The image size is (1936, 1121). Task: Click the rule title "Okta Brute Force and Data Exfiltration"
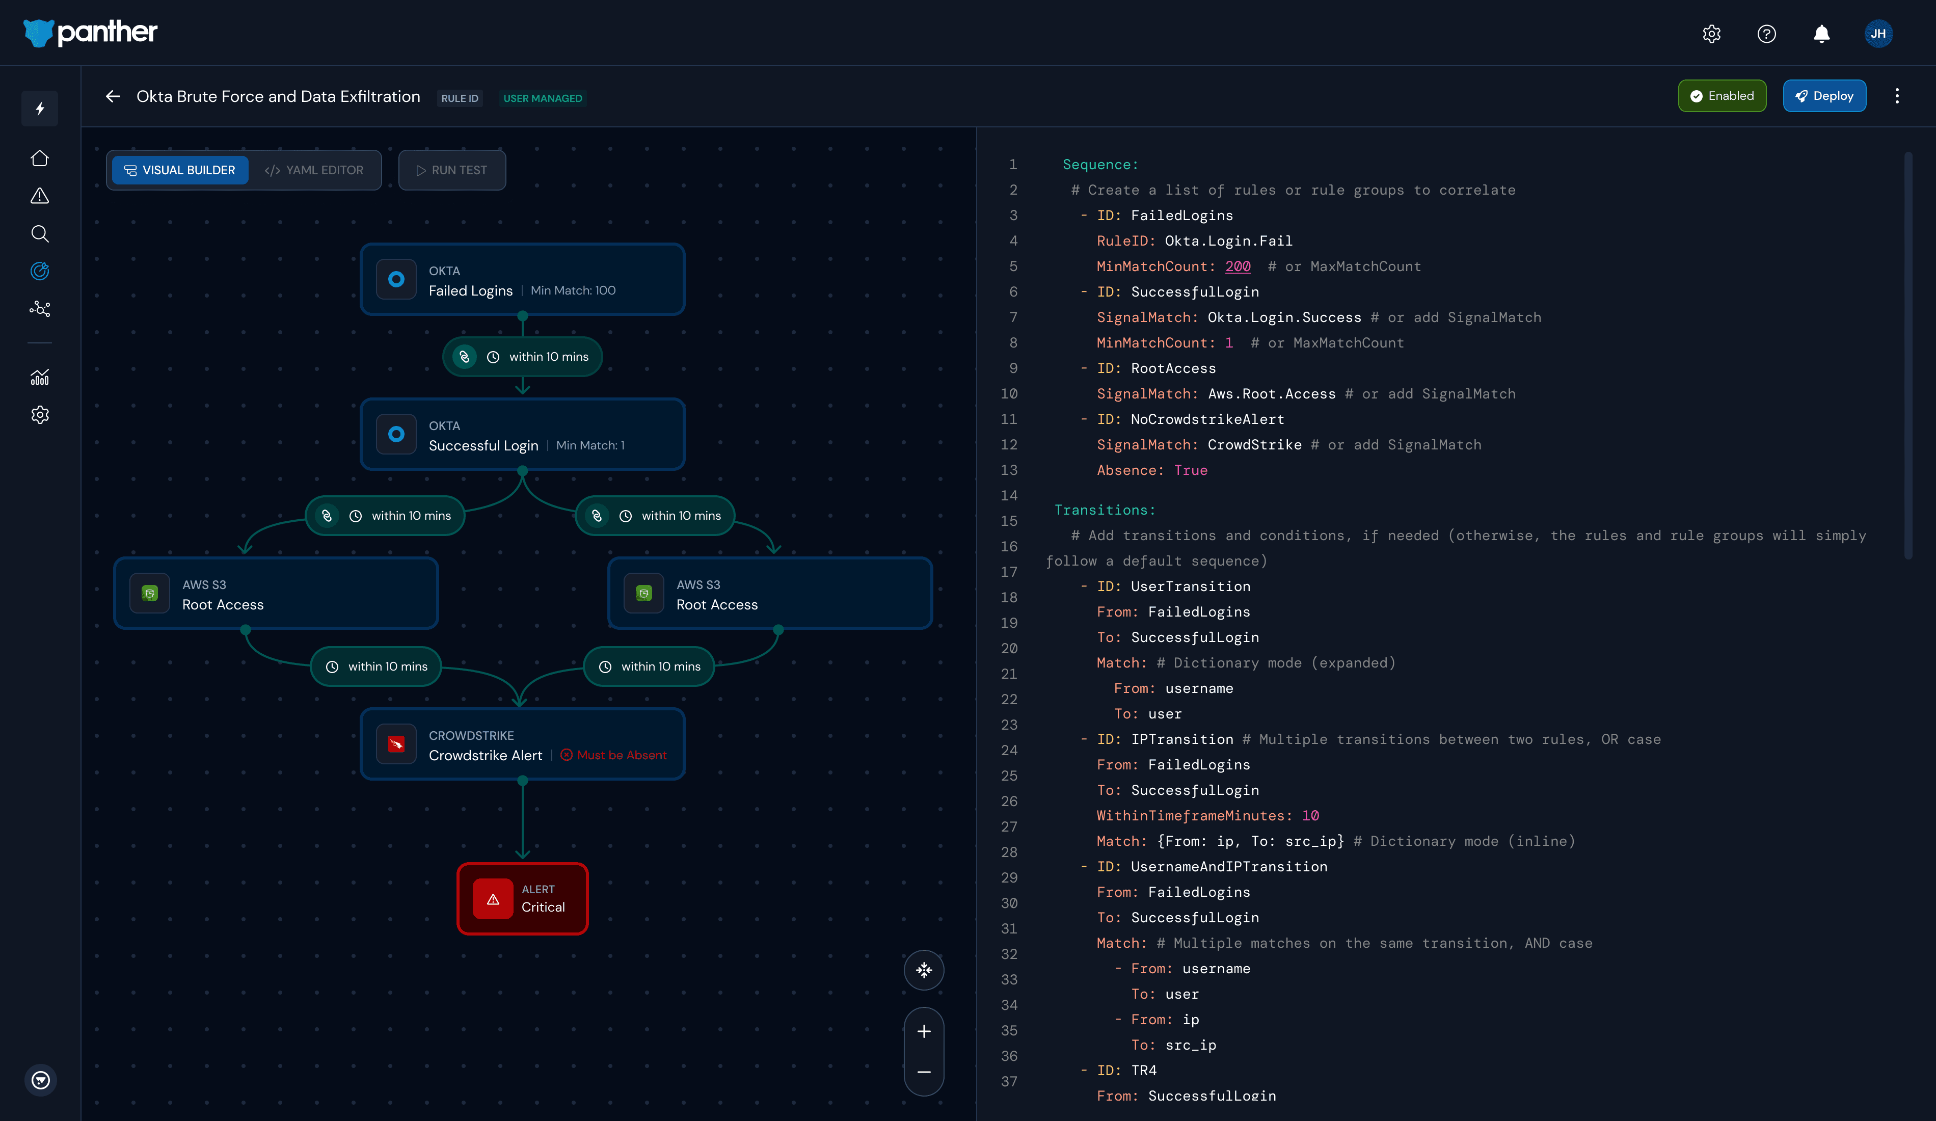click(x=278, y=97)
